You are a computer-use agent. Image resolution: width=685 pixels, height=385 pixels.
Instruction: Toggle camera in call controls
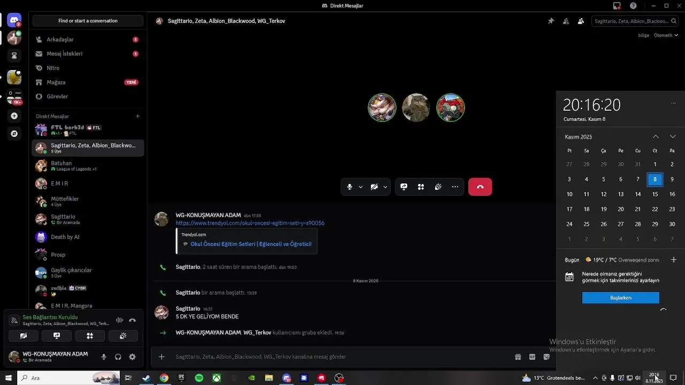[x=374, y=187]
